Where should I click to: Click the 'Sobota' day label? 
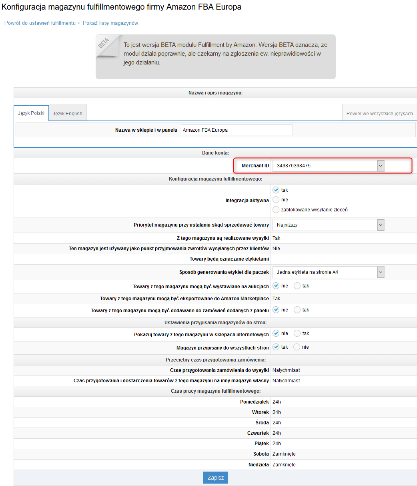[261, 454]
